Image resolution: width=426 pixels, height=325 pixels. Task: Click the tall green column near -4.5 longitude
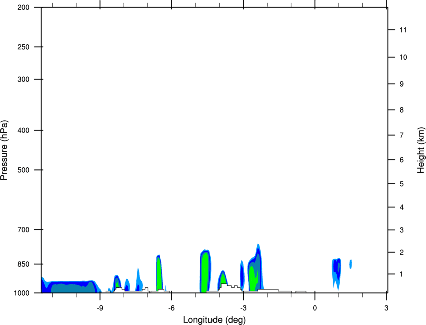point(205,271)
